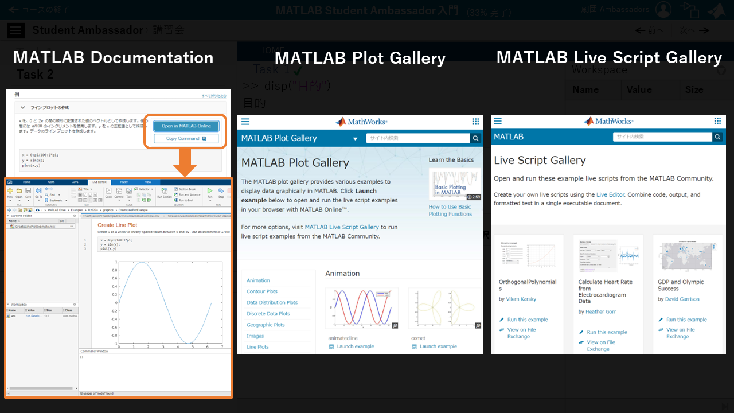Screen dimensions: 734x413
Task: Click zoom icon on comet thumbnail
Action: (478, 325)
